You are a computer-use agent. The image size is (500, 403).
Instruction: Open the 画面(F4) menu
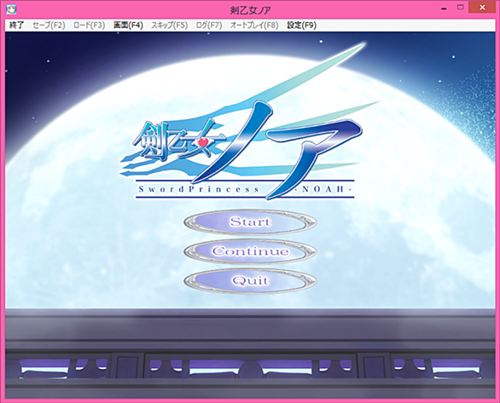coord(128,26)
